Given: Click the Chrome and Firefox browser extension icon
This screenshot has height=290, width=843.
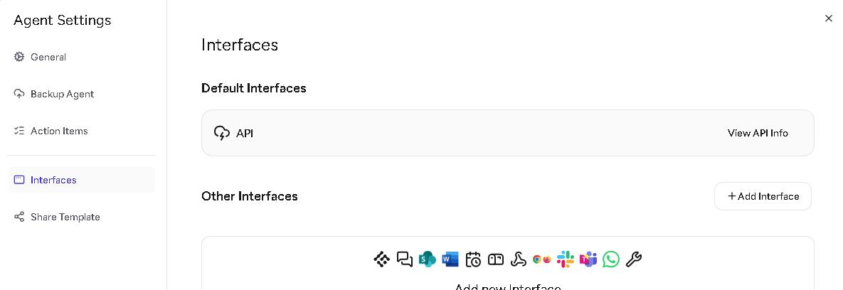Looking at the screenshot, I should 542,259.
